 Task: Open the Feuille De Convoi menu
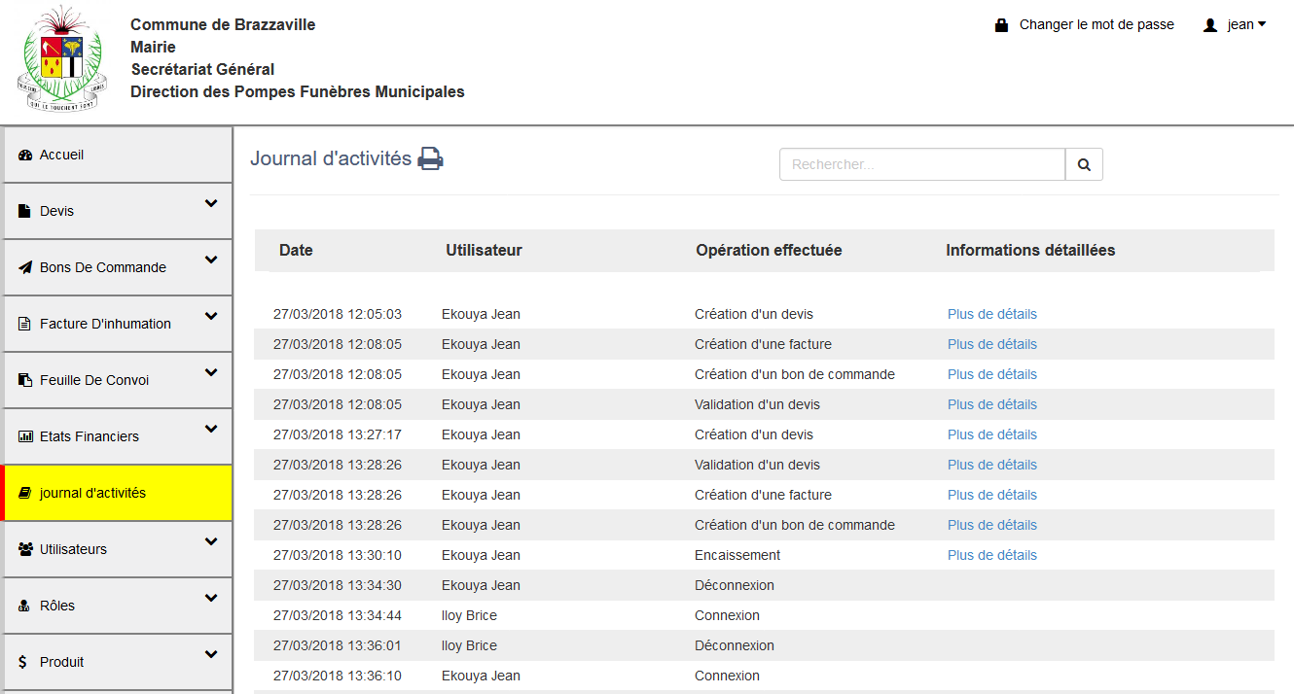click(94, 380)
